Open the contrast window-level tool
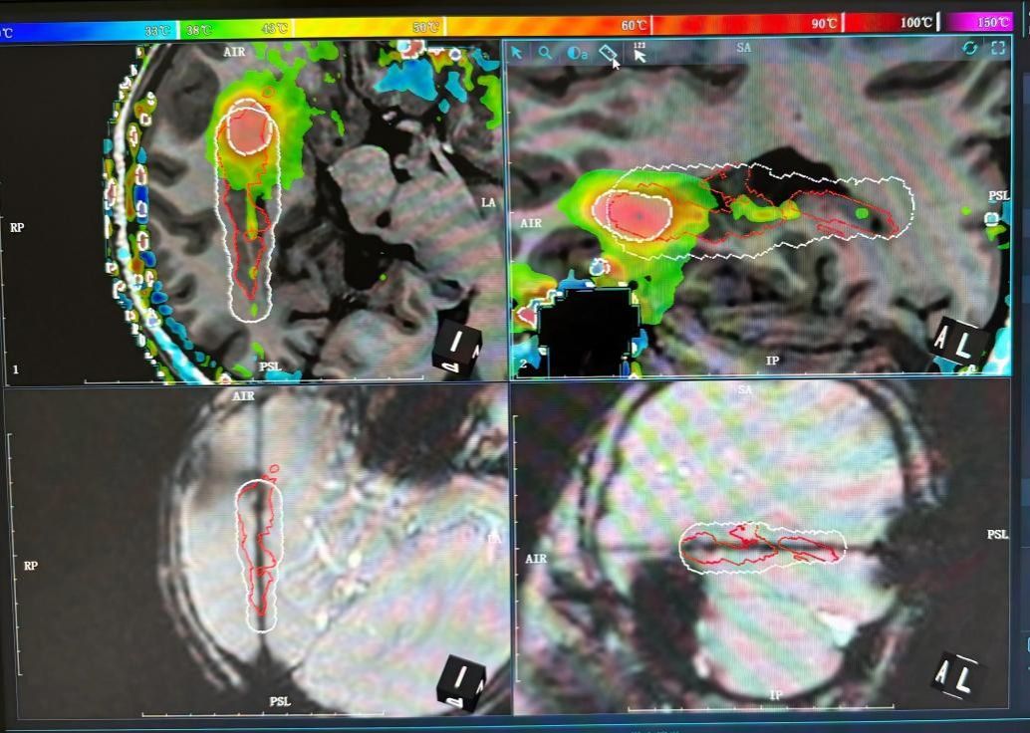This screenshot has width=1030, height=733. (x=578, y=53)
